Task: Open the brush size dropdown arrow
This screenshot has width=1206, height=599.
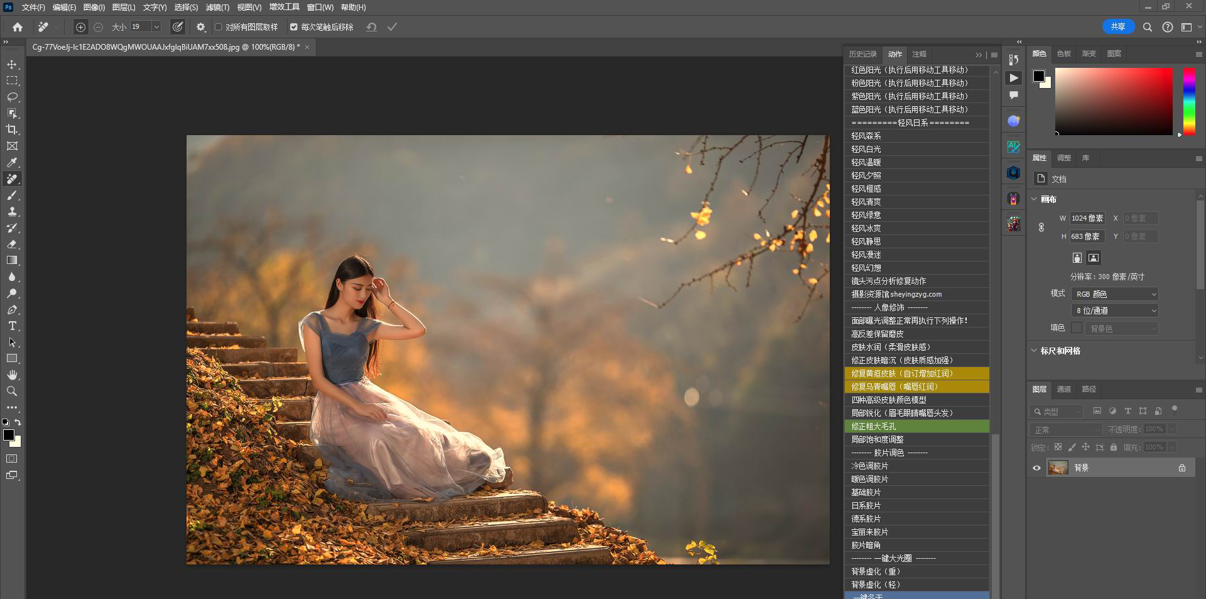Action: point(156,26)
